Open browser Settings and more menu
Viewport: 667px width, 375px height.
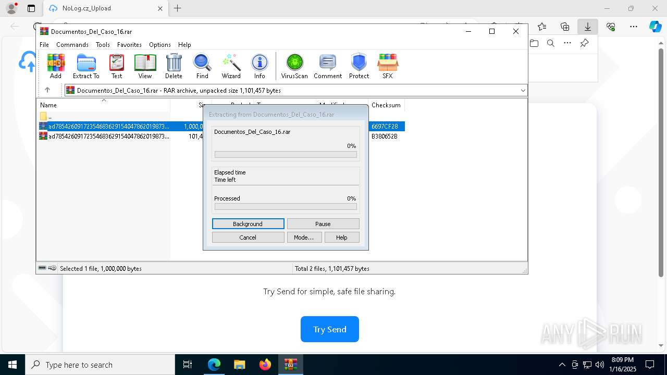pos(634,27)
